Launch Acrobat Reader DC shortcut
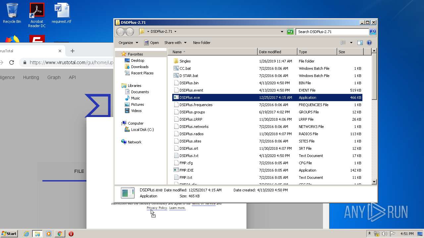The height and width of the screenshot is (238, 424). click(x=37, y=15)
